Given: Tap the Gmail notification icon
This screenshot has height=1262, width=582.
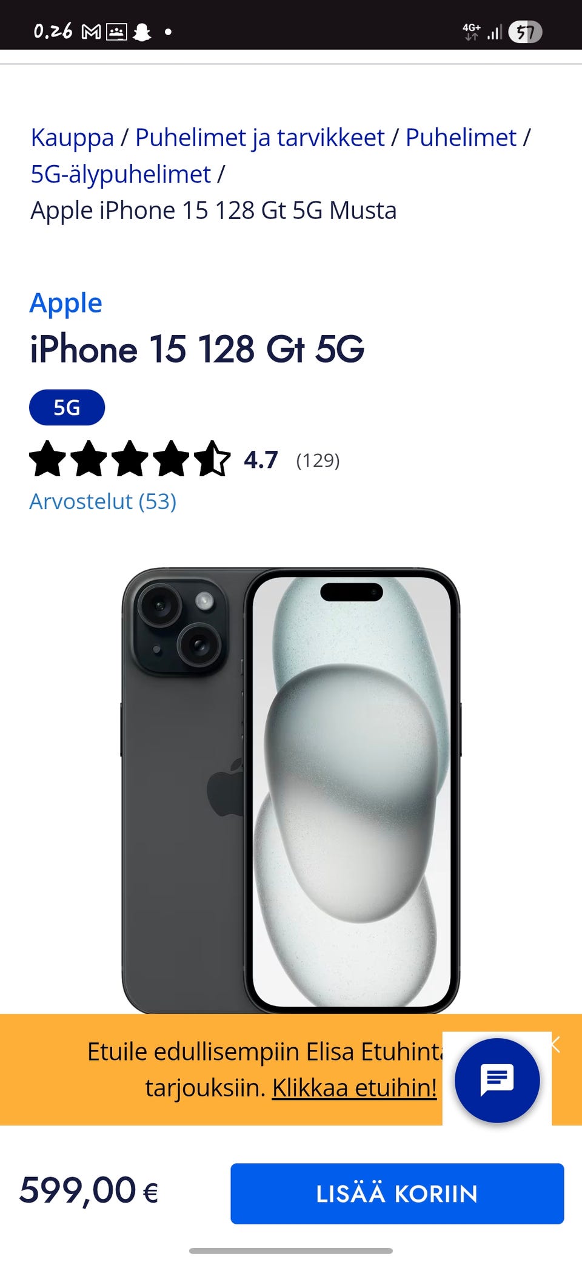Looking at the screenshot, I should coord(91,32).
